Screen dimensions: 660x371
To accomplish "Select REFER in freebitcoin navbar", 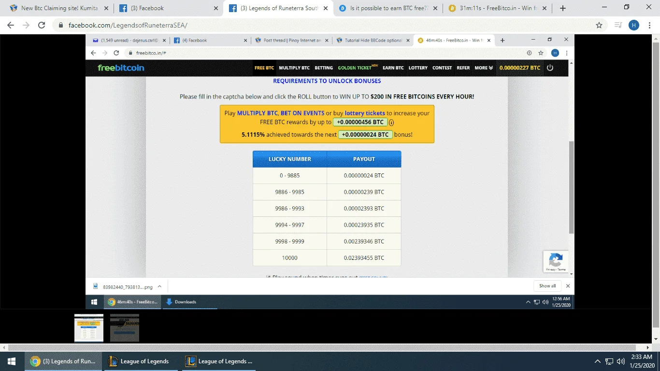I will tap(463, 68).
